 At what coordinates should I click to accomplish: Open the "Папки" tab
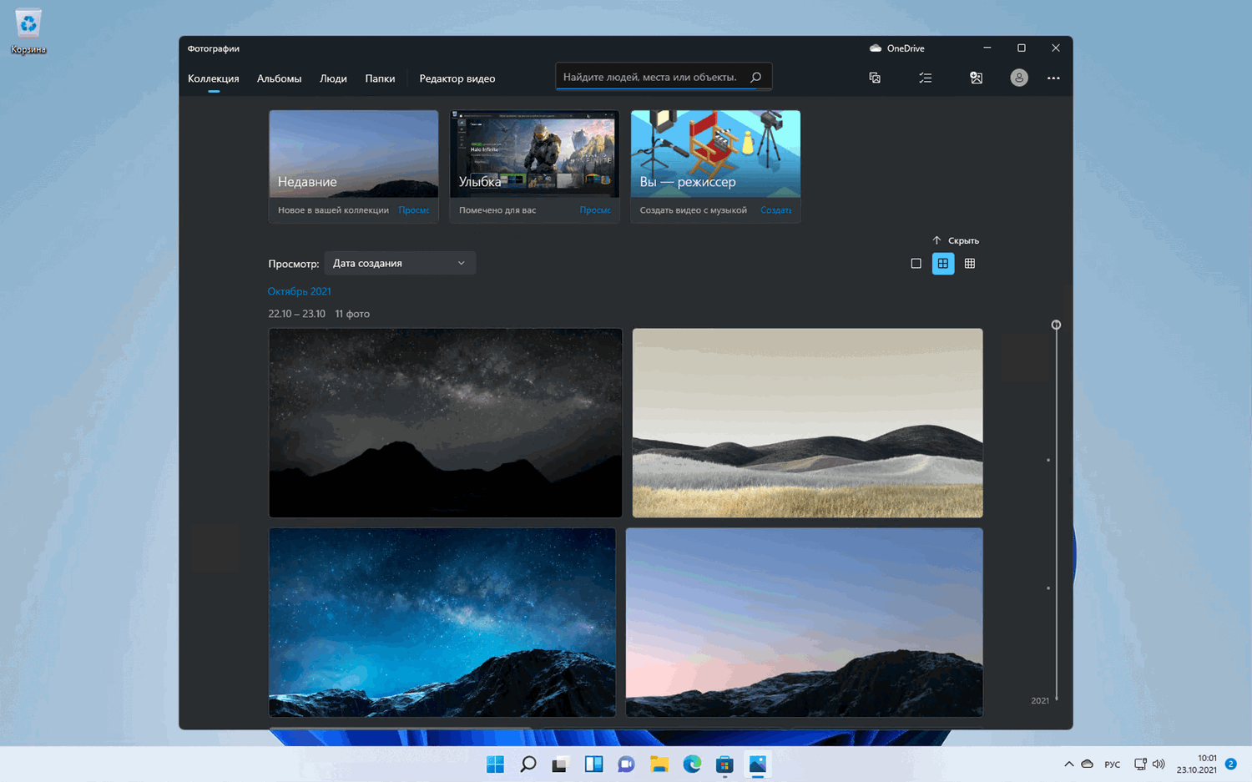tap(380, 78)
